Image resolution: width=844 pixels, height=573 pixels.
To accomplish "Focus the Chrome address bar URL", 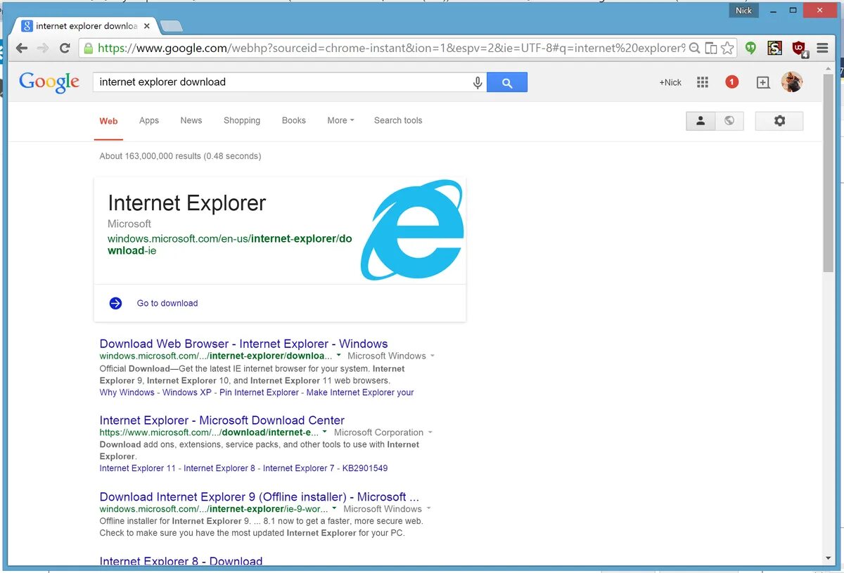I will (390, 49).
